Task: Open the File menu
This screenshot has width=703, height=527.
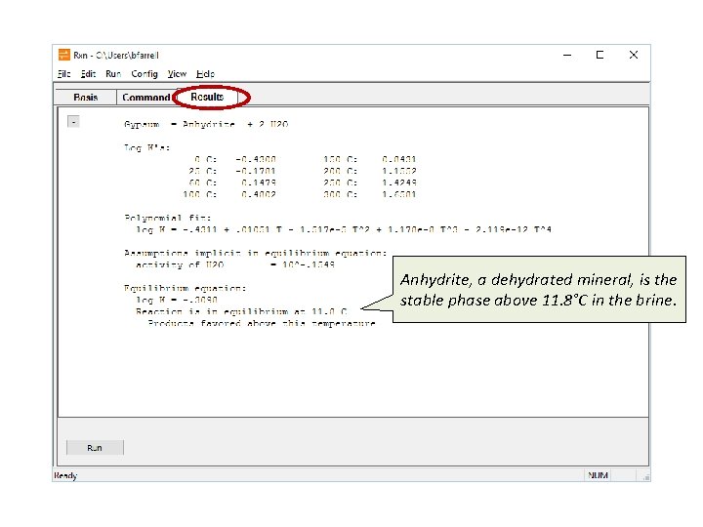Action: 64,74
